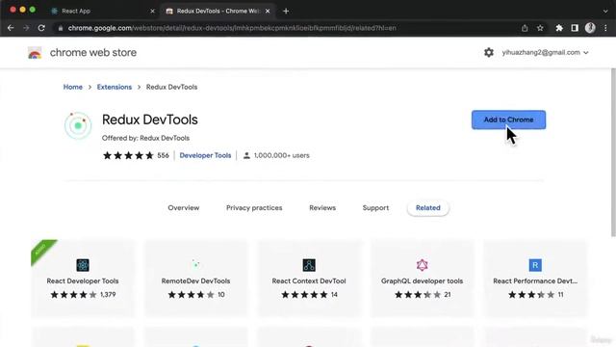Click the GraphQL developer tools star rating
The image size is (616, 347).
click(x=418, y=295)
